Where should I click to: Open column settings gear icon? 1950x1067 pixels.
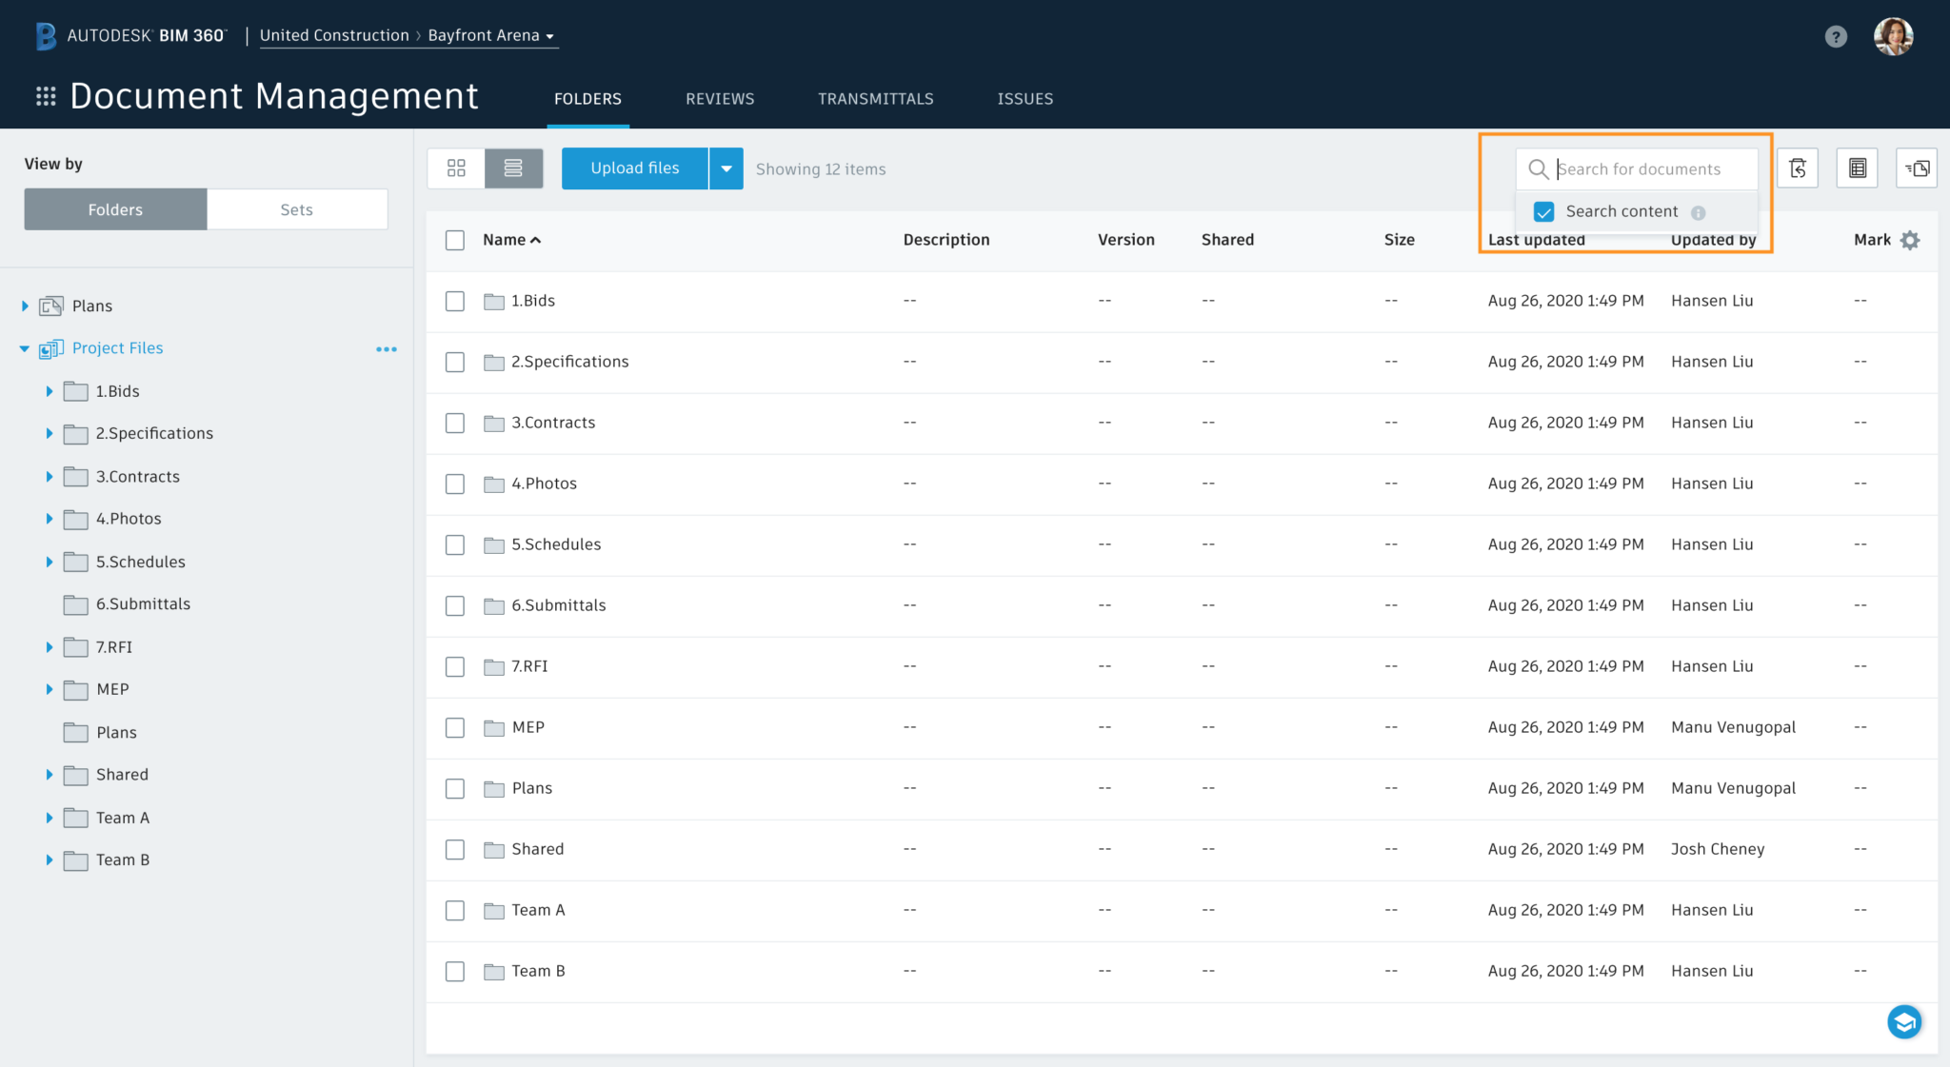click(1910, 240)
